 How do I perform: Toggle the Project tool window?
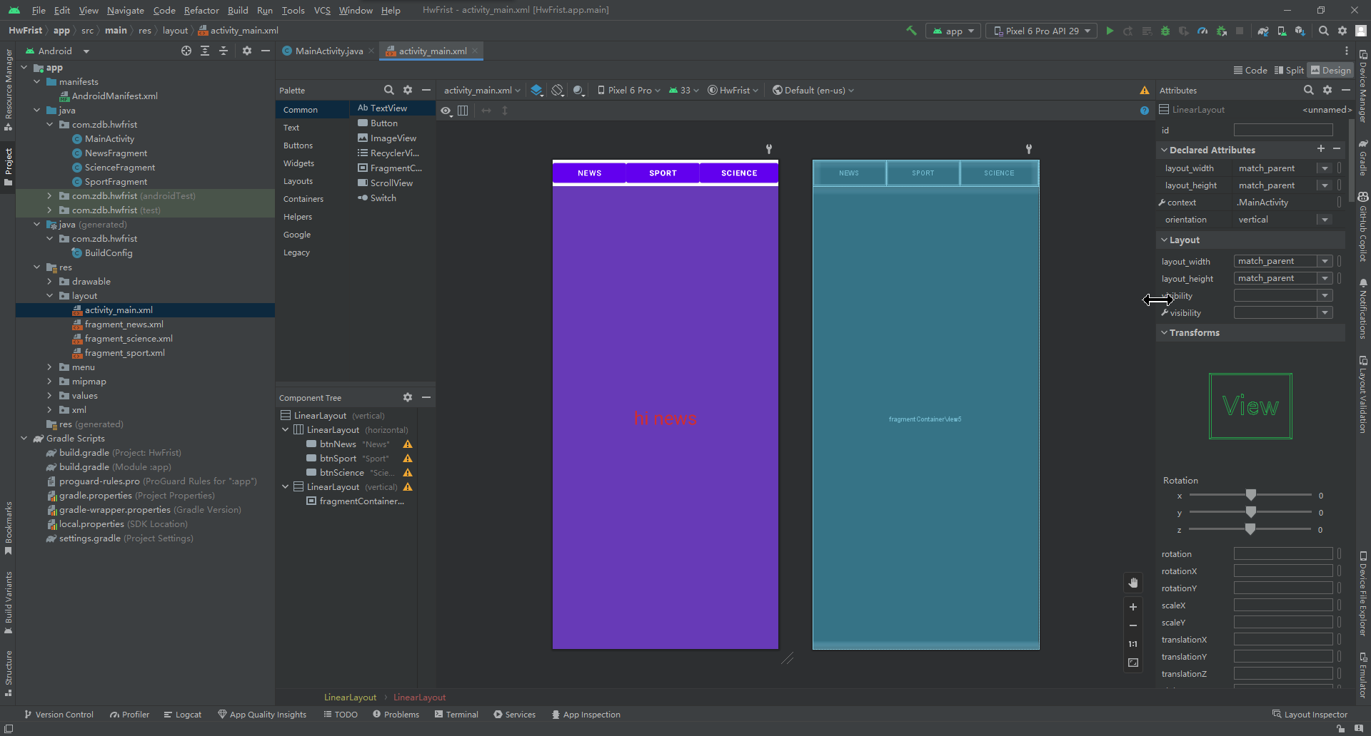coord(8,167)
